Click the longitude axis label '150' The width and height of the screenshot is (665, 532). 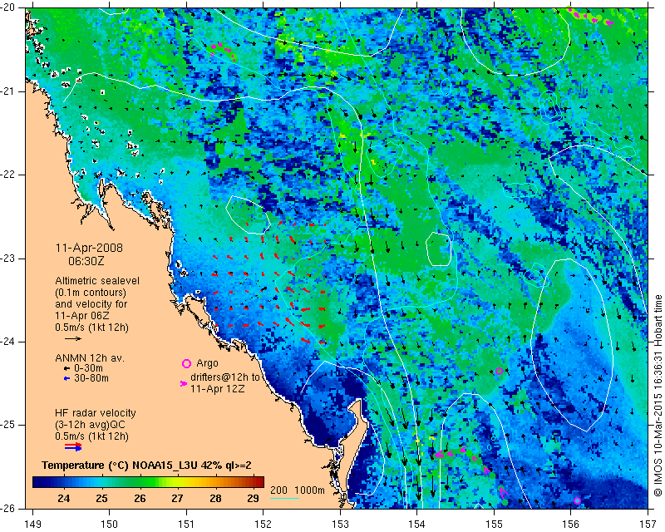tap(110, 525)
